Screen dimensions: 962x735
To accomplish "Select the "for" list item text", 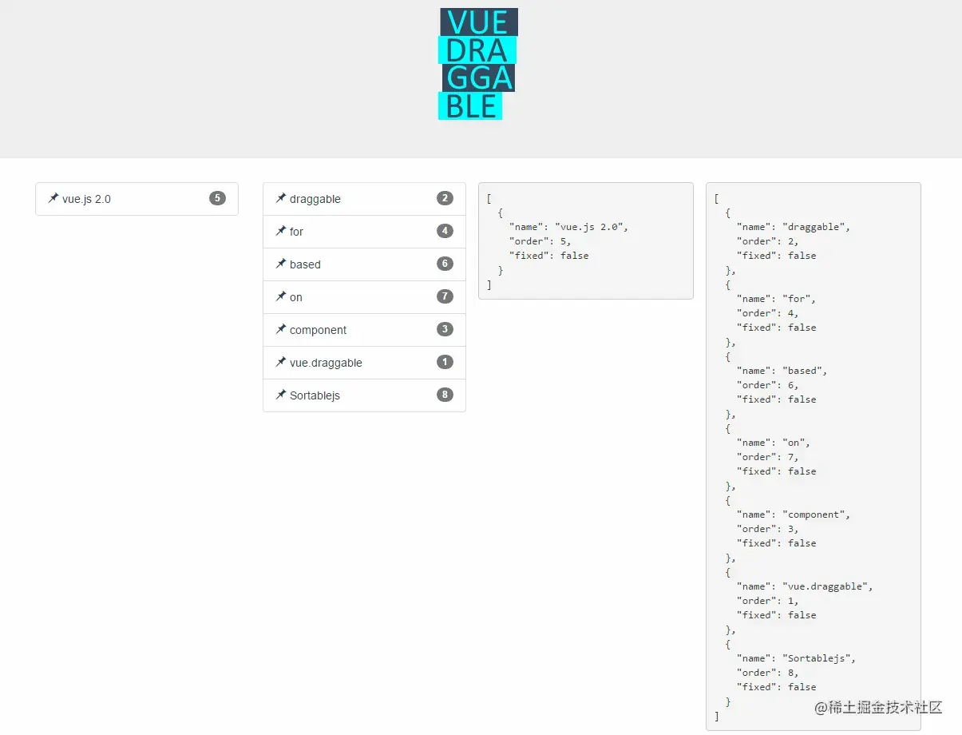I will (x=297, y=232).
